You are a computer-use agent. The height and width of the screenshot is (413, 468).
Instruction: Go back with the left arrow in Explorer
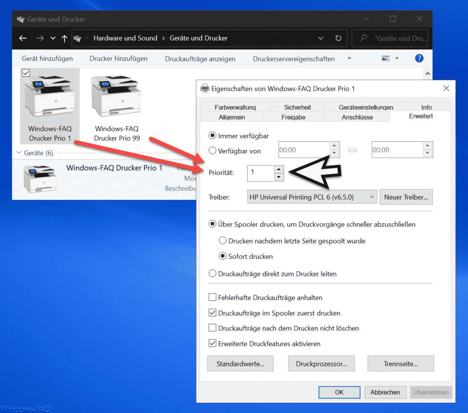23,38
